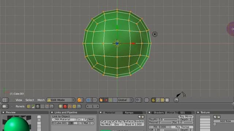The height and width of the screenshot is (131, 234).
Task: Toggle proportional editing tool
Action: click(x=138, y=100)
